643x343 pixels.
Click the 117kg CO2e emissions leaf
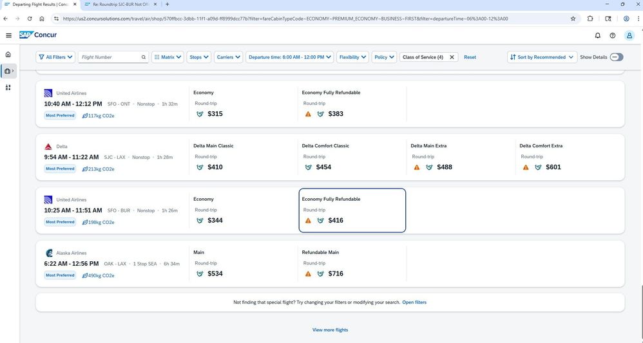(x=85, y=116)
